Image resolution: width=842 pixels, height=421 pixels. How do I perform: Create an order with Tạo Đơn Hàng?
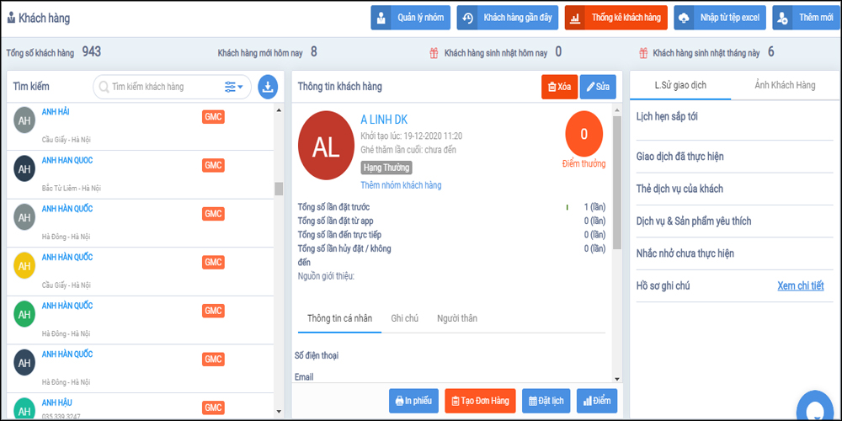click(480, 401)
